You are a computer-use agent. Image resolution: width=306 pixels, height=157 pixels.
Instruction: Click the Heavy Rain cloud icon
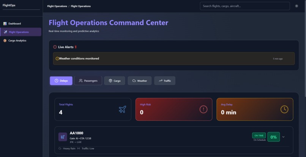(60, 148)
